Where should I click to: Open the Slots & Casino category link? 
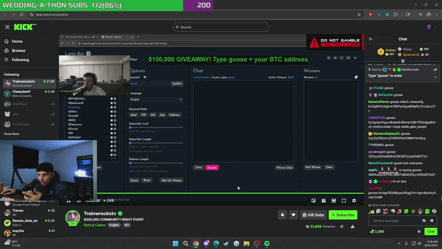pos(95,225)
